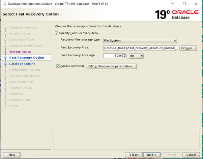Click the Database Configuration Assistant title bar icon
The width and height of the screenshot is (203, 159).
pos(4,4)
